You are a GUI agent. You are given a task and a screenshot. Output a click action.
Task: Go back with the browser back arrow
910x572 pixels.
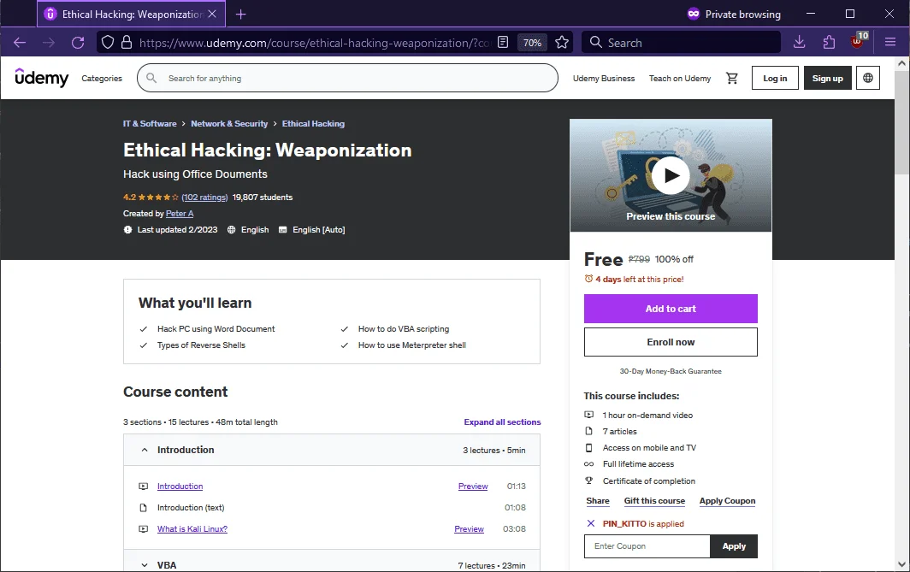tap(20, 43)
